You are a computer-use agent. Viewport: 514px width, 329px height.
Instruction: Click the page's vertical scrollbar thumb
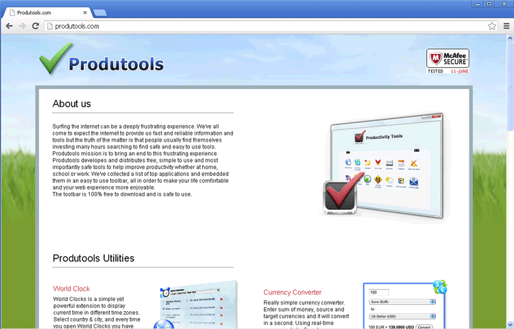(x=510, y=82)
